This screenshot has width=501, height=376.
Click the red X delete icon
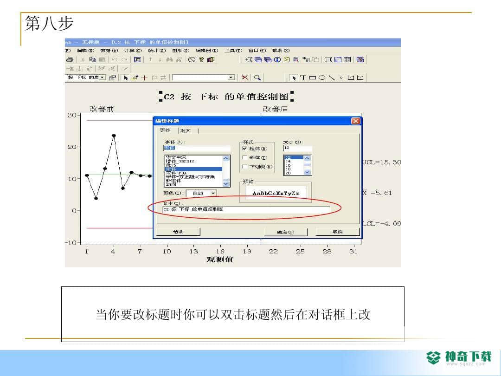click(x=245, y=78)
